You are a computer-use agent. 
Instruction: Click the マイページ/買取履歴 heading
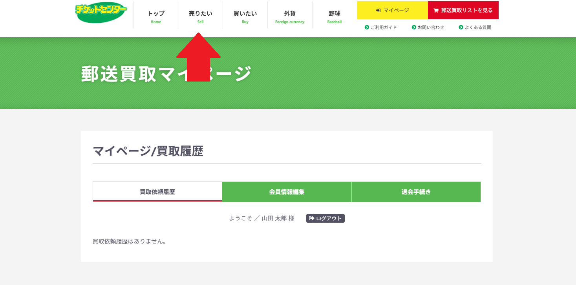(148, 151)
